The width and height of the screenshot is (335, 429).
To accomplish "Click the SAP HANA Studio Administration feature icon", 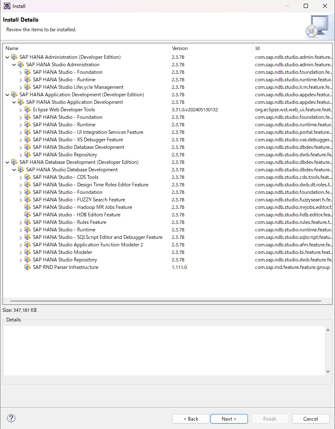I will click(x=21, y=65).
